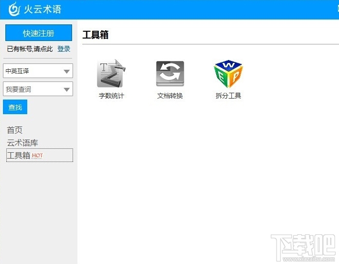This screenshot has width=339, height=264.
Task: Expand the 中英互译 language dropdown
Action: 38,71
